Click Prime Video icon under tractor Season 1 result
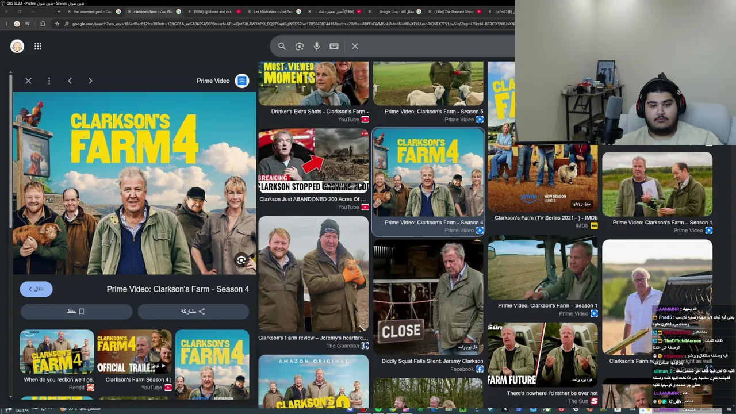This screenshot has height=414, width=736. pos(594,313)
